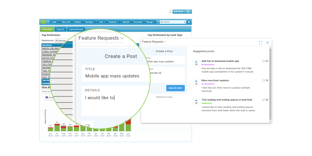Screen dimensions: 312x156
Task: Open the CHAMPLIN merchant link
Action: click(x=47, y=61)
